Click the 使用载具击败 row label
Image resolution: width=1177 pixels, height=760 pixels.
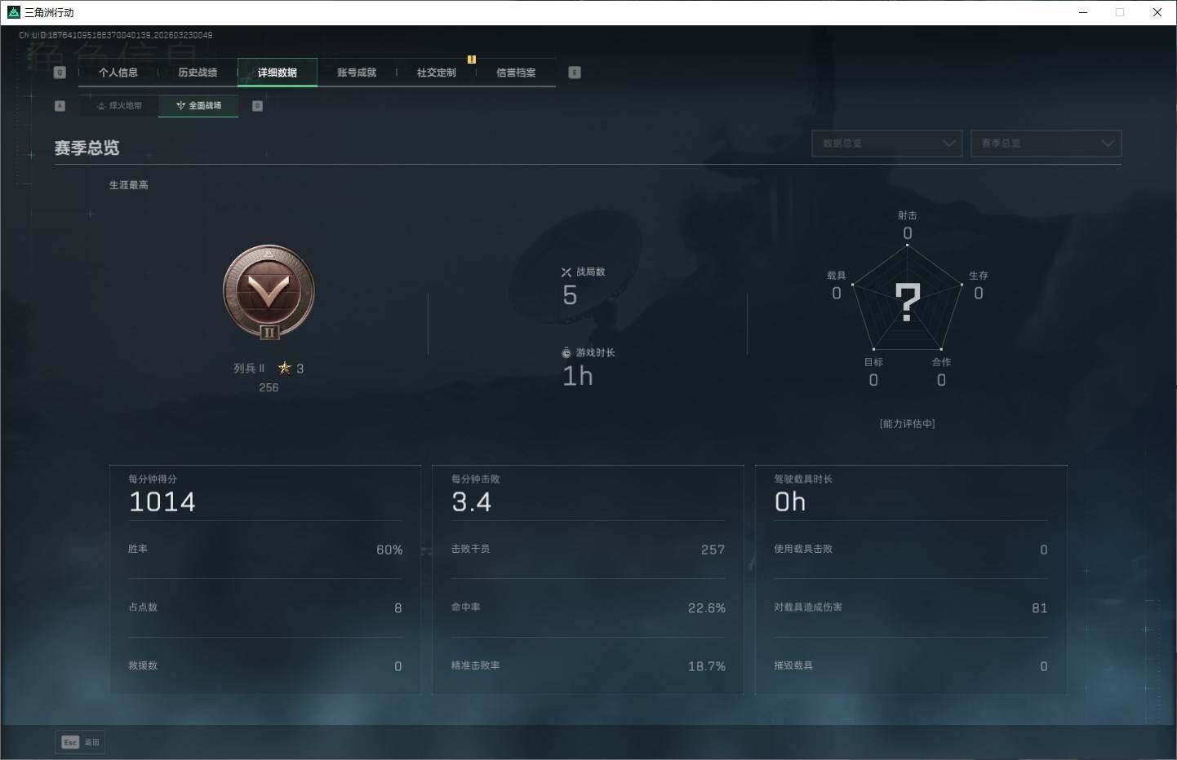(x=803, y=549)
